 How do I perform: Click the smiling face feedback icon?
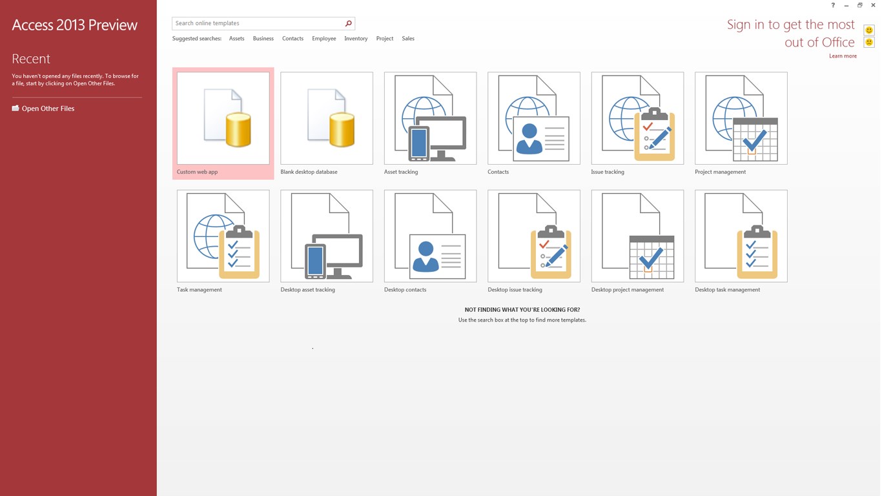pos(868,30)
